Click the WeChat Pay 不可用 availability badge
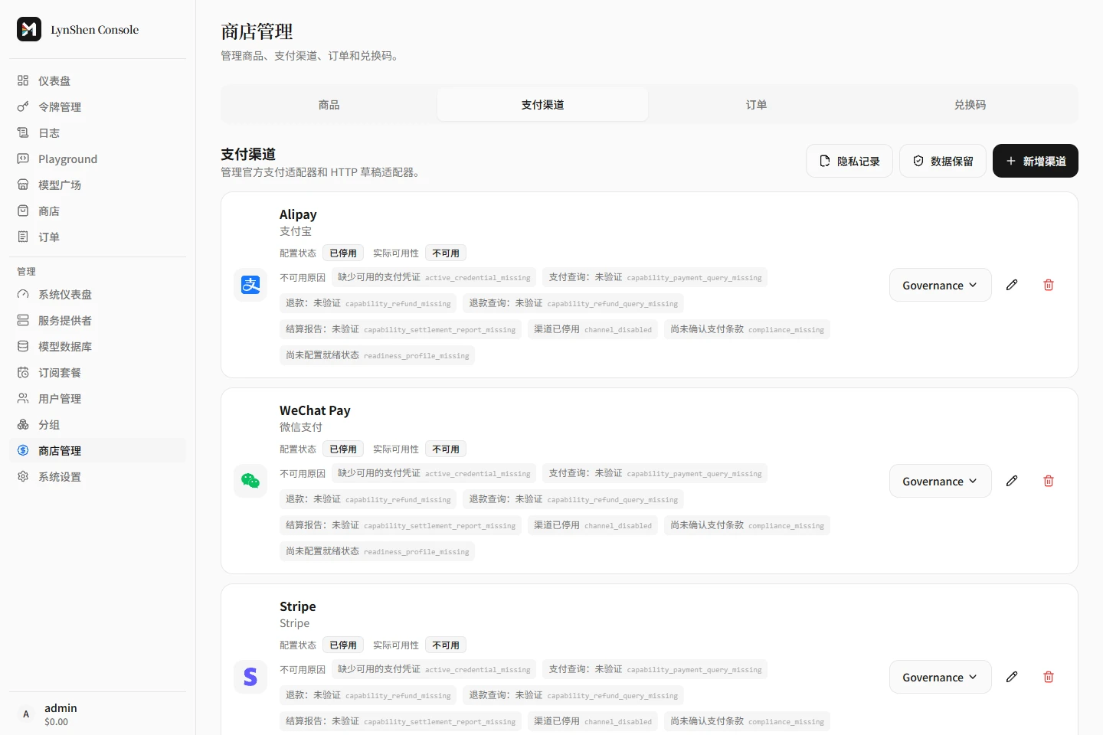1103x735 pixels. (x=446, y=449)
